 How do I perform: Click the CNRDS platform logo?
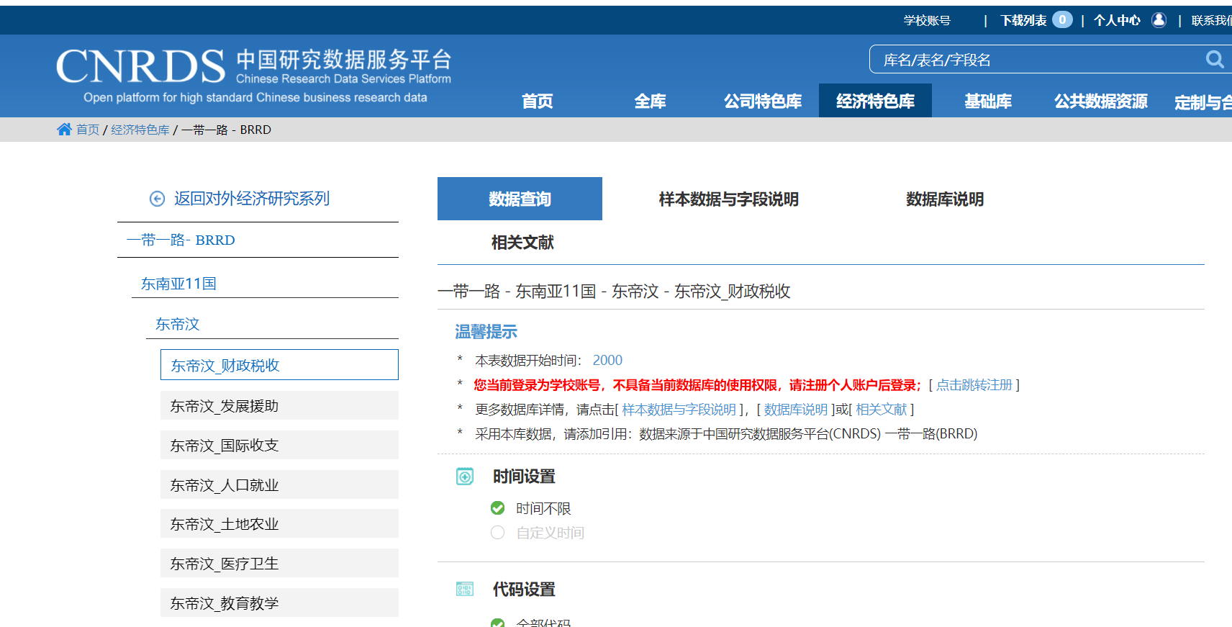tap(140, 67)
